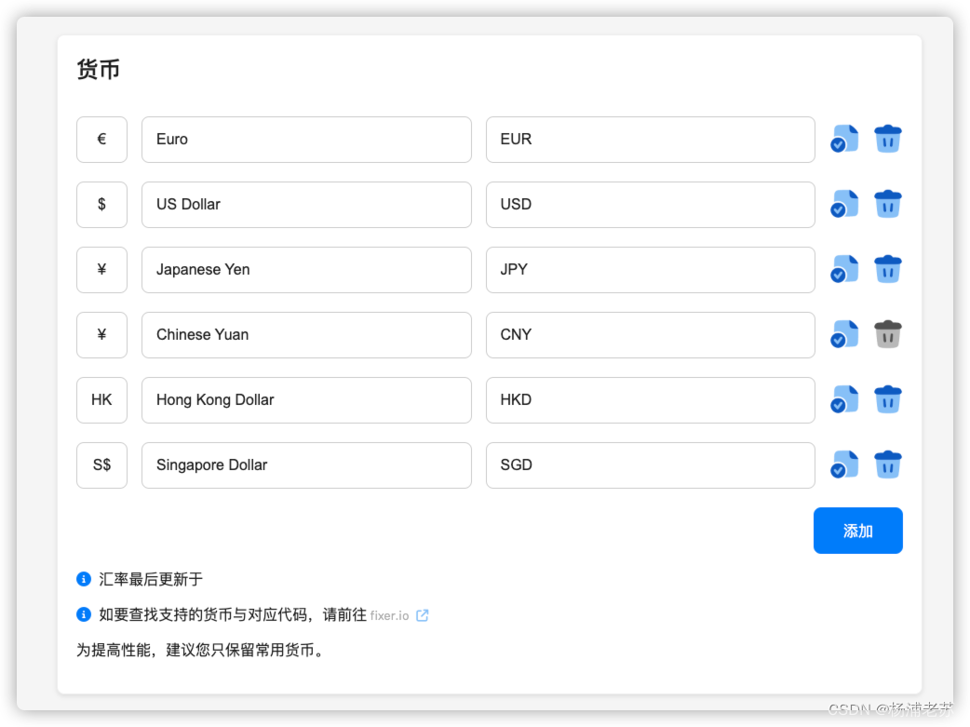Edit the Euro name field
The image size is (970, 727).
[306, 140]
